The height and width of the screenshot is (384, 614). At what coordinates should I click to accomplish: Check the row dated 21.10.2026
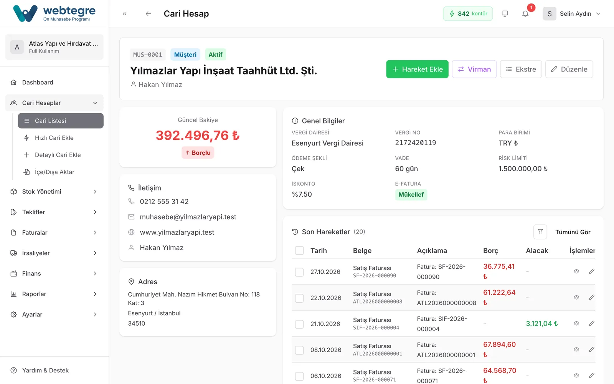point(299,324)
